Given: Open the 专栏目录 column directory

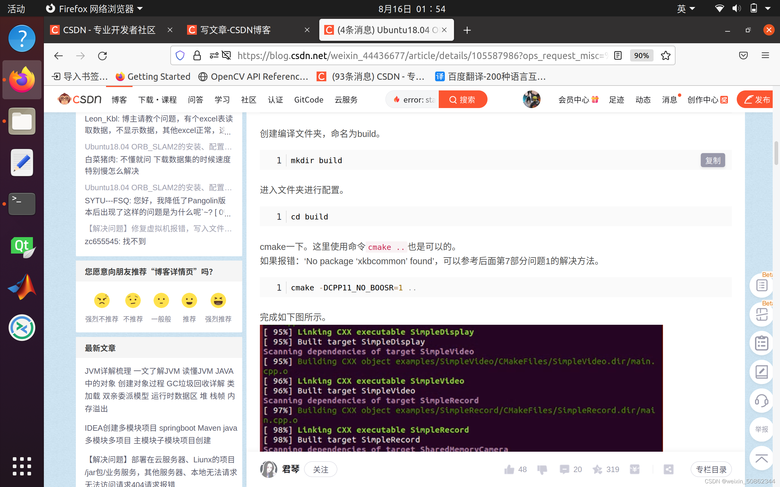Looking at the screenshot, I should click(x=711, y=469).
